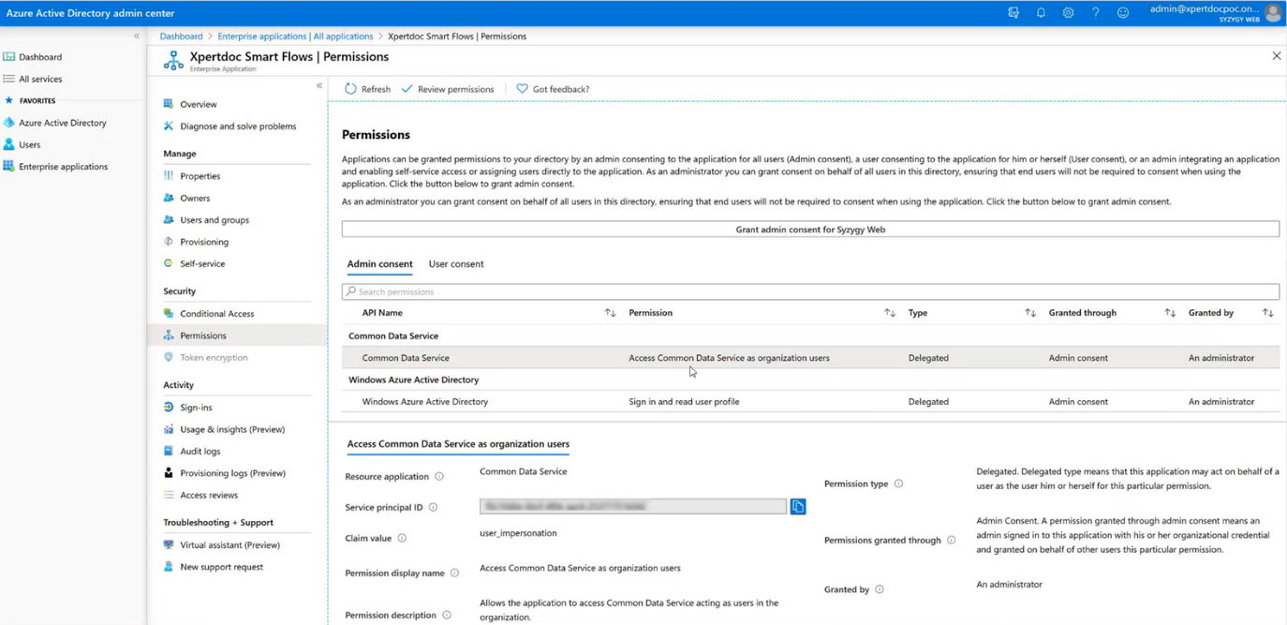Open the notifications bell icon

click(1041, 13)
